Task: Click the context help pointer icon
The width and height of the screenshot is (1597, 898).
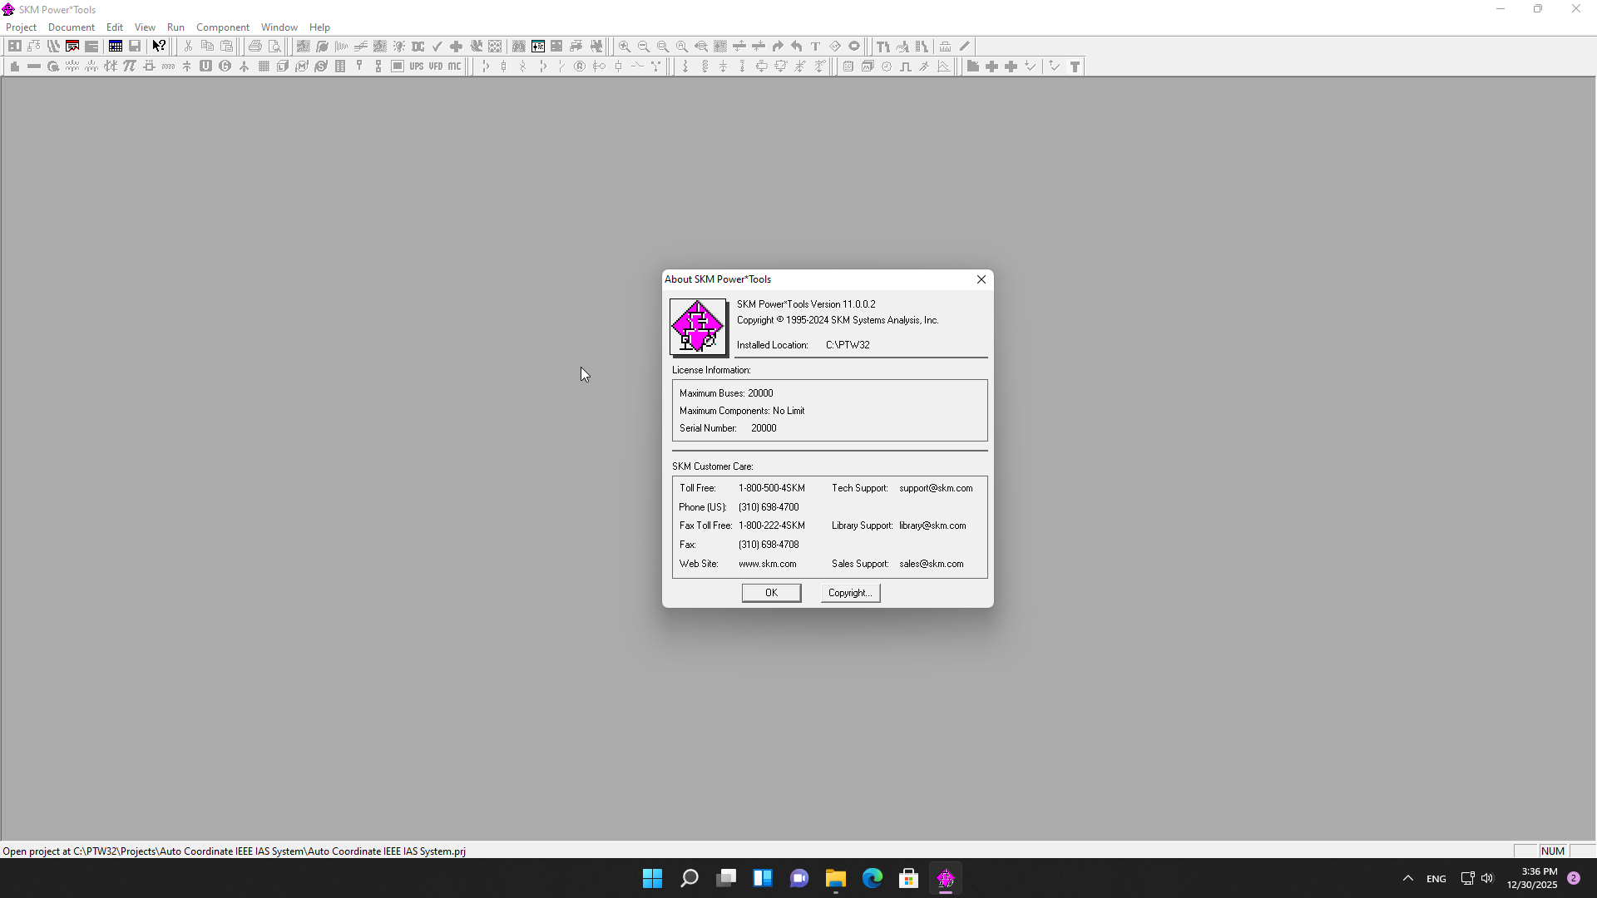Action: tap(159, 47)
